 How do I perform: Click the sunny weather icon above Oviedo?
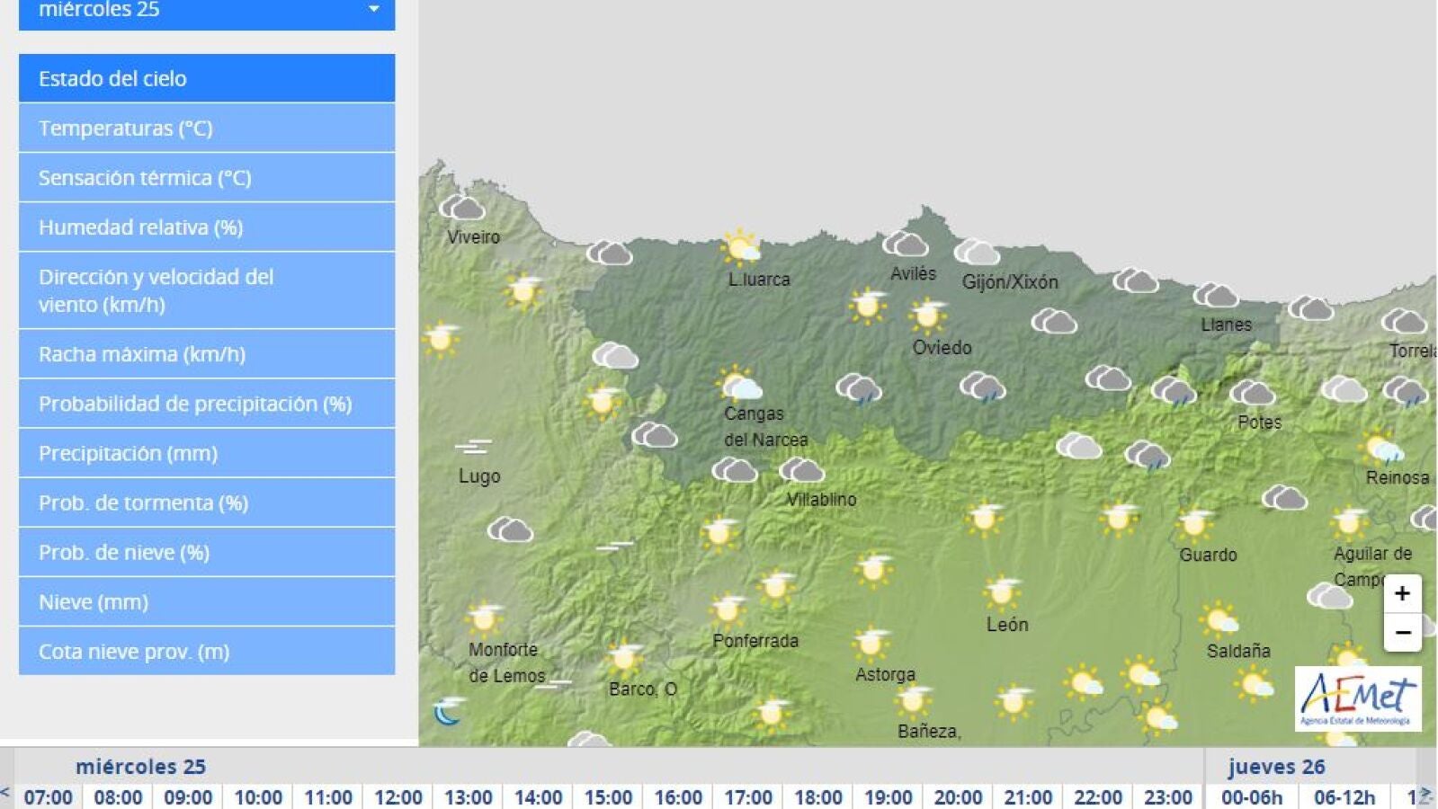tap(927, 316)
